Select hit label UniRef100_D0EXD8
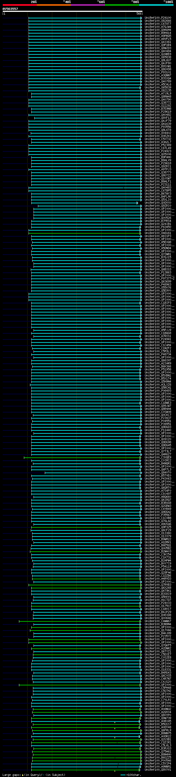Screen dimensions: 176x777 click(x=158, y=615)
